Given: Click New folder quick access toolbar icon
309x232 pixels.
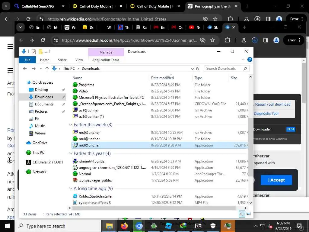Looking at the screenshot, I should point(40,52).
